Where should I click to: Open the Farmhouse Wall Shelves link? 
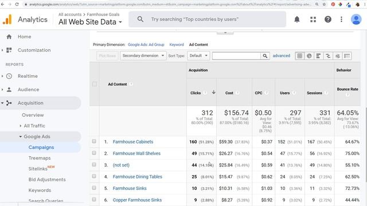coord(136,153)
